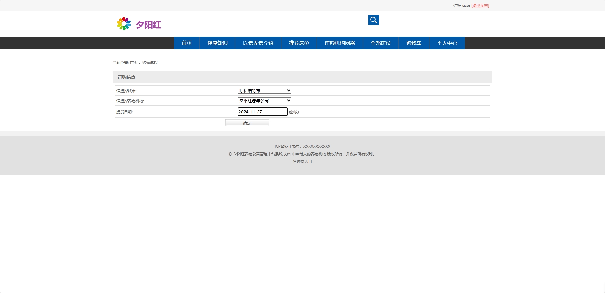Screen dimensions: 605x293
Task: Click the 夕阳红 flower logo
Action: 123,23
